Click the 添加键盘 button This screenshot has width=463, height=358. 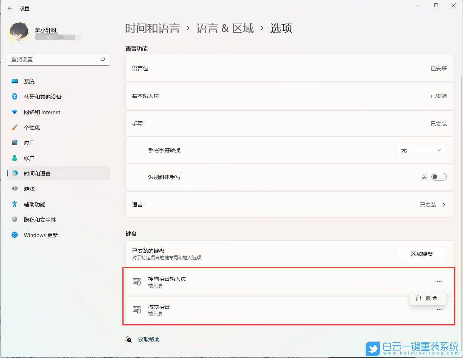tap(421, 254)
